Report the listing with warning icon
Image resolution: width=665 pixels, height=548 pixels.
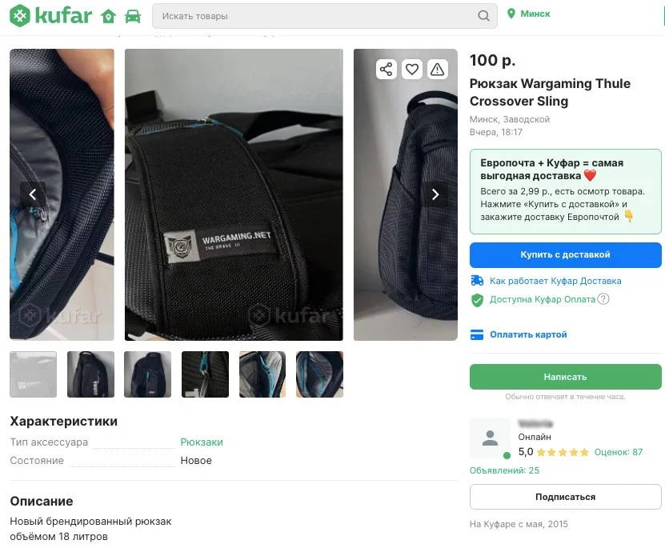[x=437, y=70]
